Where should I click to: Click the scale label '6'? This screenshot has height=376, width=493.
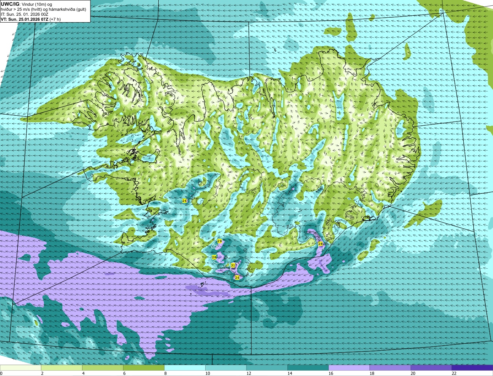(x=124, y=373)
